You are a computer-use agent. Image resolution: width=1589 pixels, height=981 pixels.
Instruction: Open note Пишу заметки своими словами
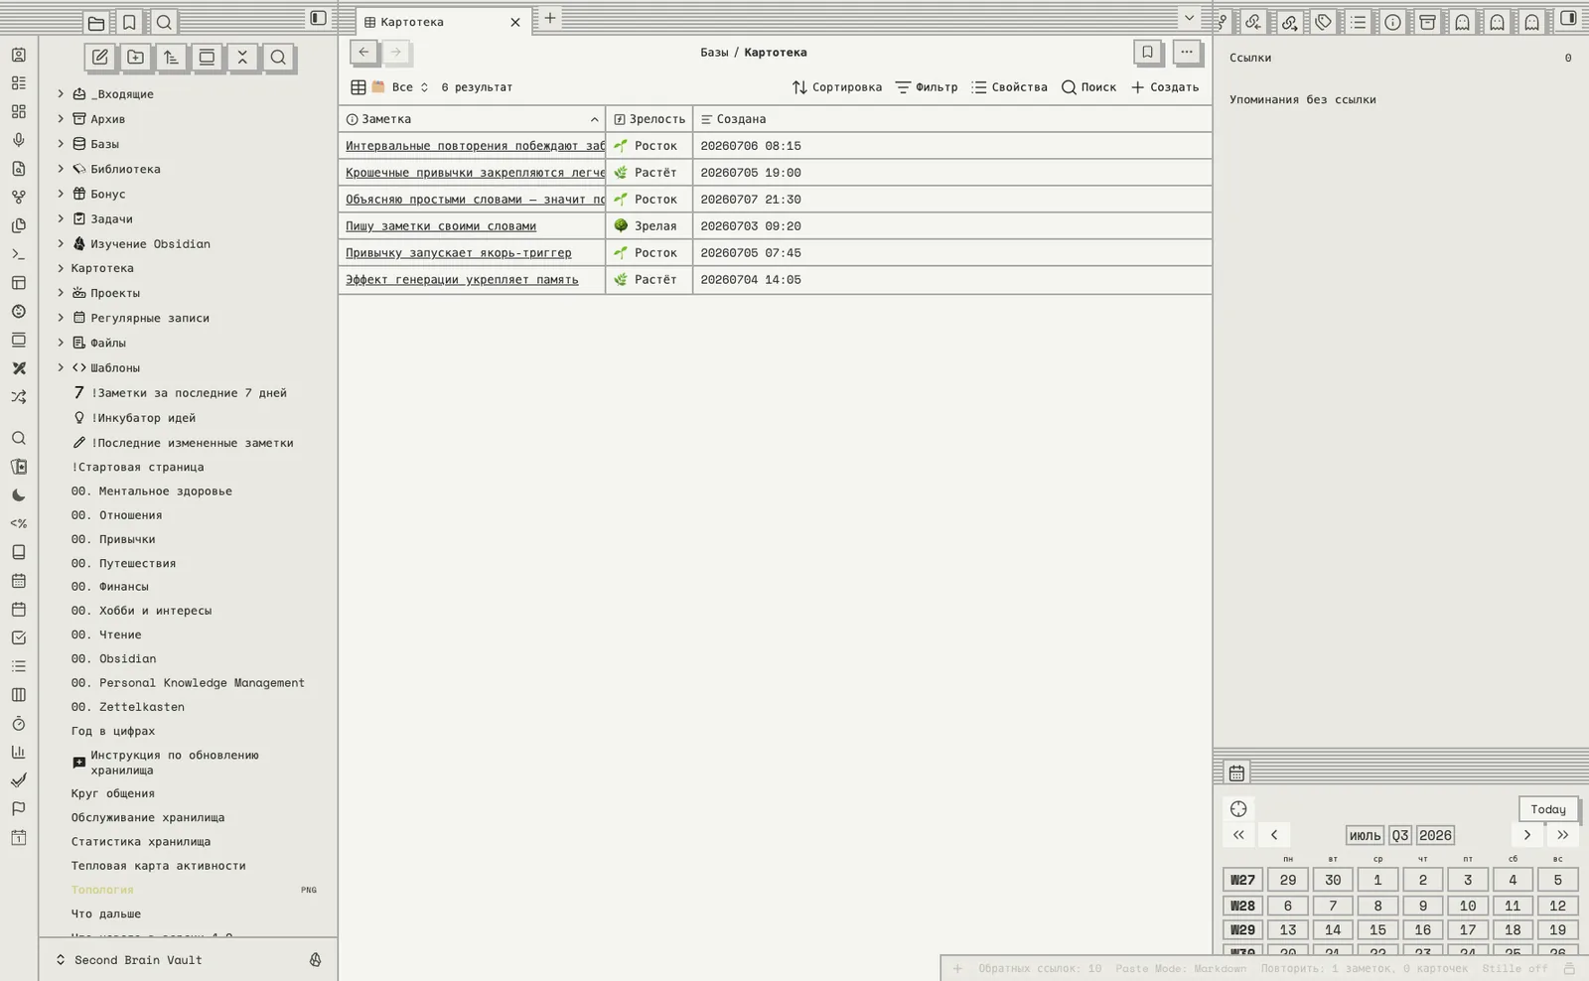tap(441, 226)
